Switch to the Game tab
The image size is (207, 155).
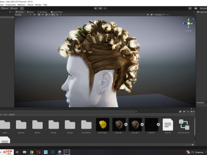click(x=30, y=12)
